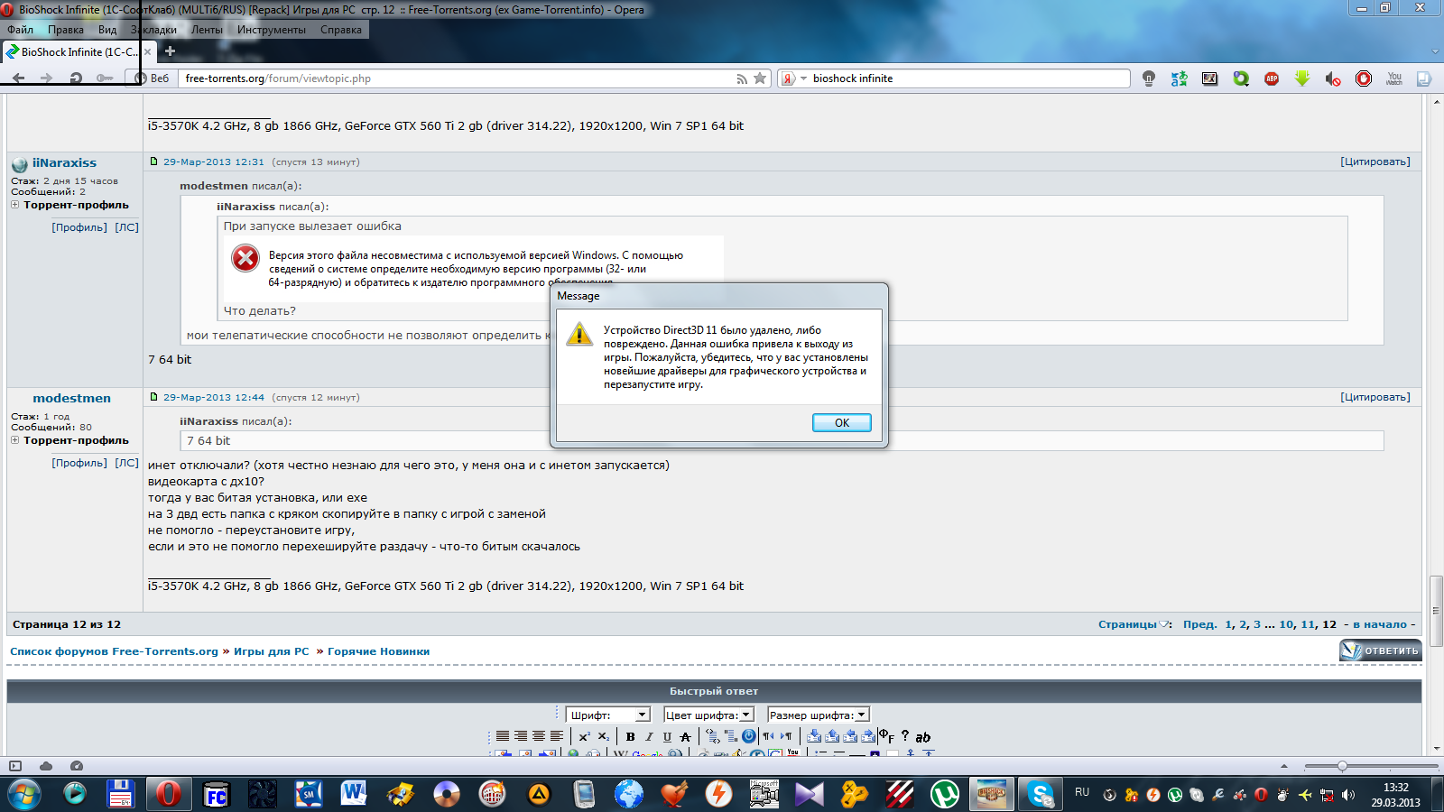Click the green download arrow extension
Viewport: 1444px width, 812px height.
tap(1302, 78)
